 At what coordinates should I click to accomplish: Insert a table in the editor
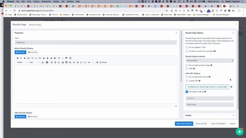pyautogui.click(x=66, y=62)
